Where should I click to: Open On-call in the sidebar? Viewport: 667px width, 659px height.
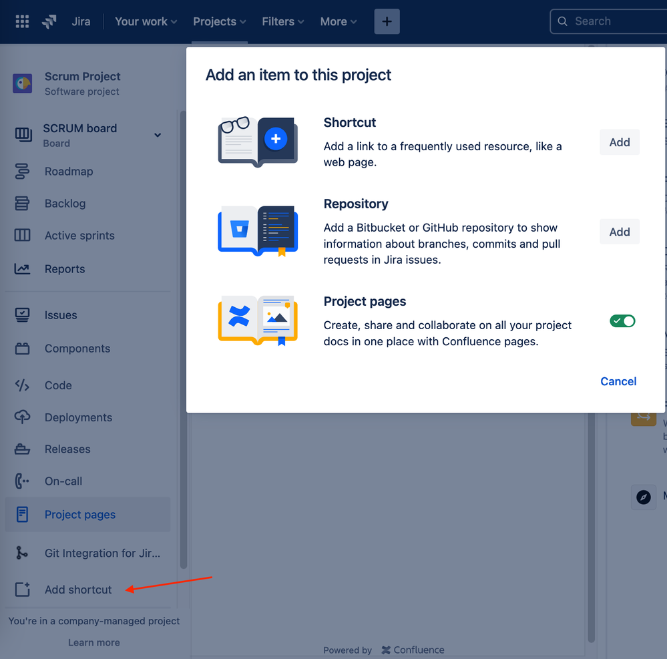pyautogui.click(x=87, y=481)
